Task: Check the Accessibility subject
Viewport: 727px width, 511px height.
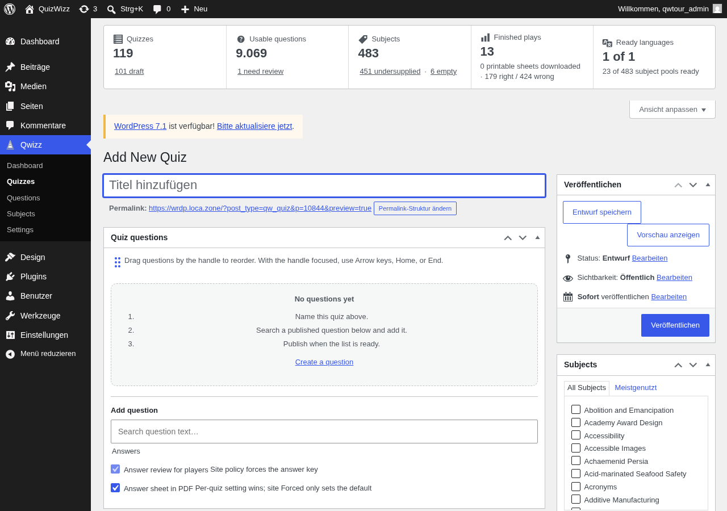Action: pyautogui.click(x=576, y=435)
